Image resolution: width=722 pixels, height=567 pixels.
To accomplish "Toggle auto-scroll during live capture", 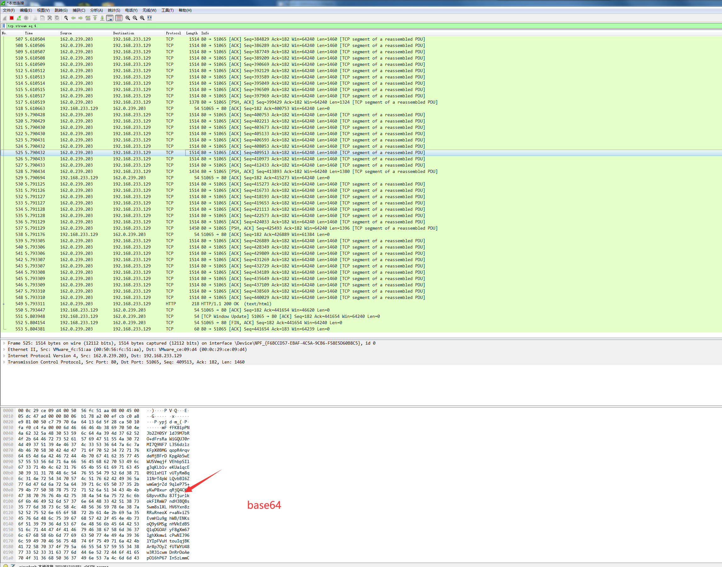I will (110, 18).
